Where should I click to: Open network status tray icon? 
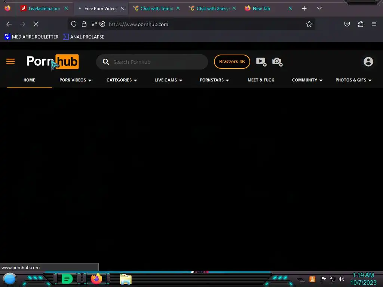333,279
